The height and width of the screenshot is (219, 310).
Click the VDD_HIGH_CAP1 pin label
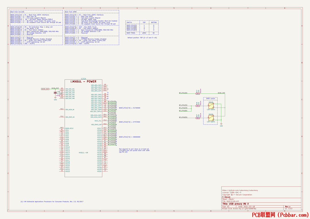tap(96, 115)
